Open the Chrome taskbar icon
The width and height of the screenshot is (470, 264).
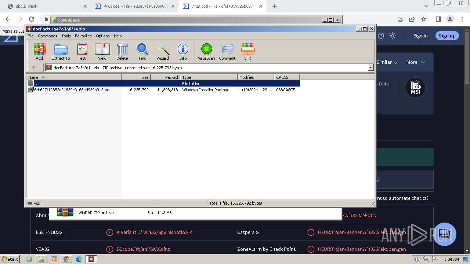point(66,259)
